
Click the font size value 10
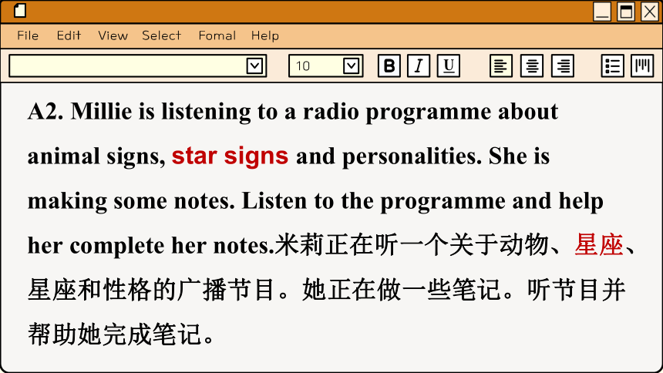point(303,66)
